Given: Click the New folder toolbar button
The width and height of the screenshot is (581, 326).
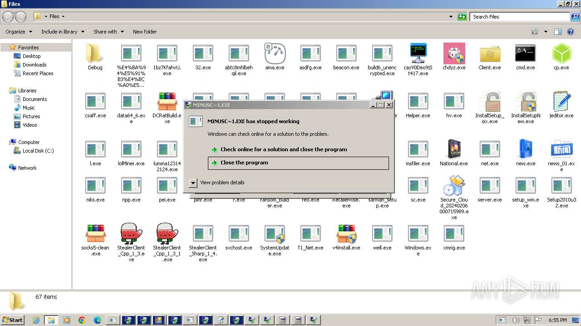Looking at the screenshot, I should 145,32.
